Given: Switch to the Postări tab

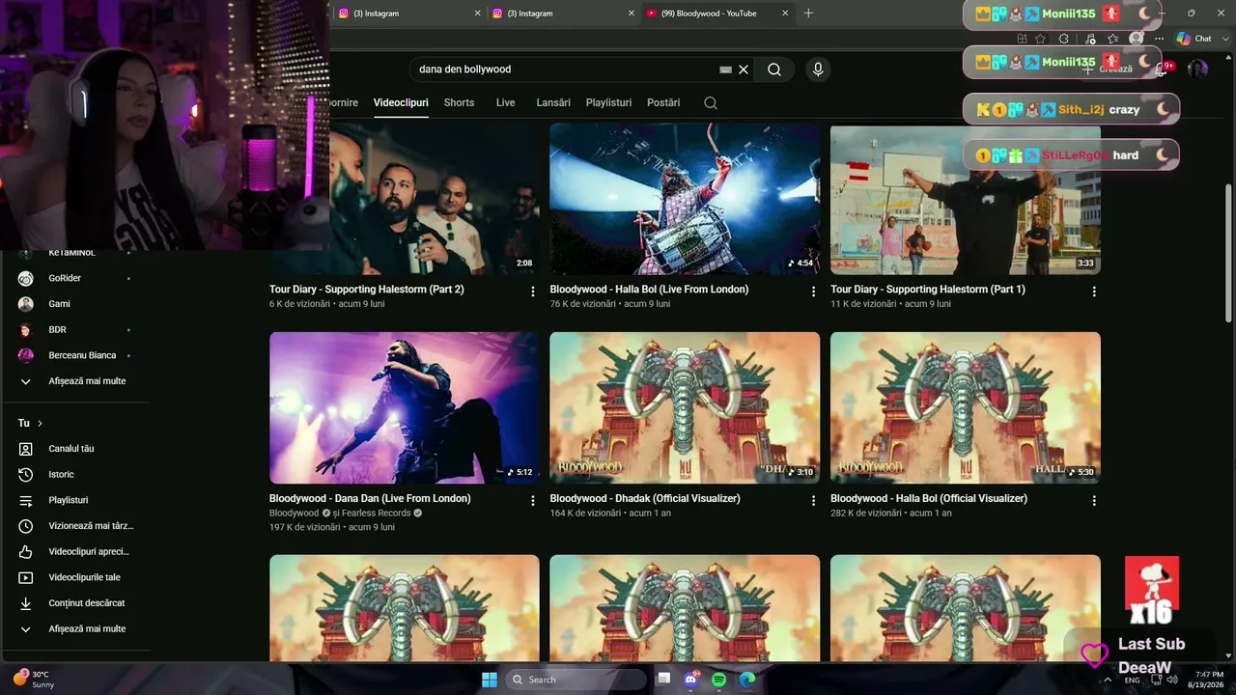Looking at the screenshot, I should (663, 103).
